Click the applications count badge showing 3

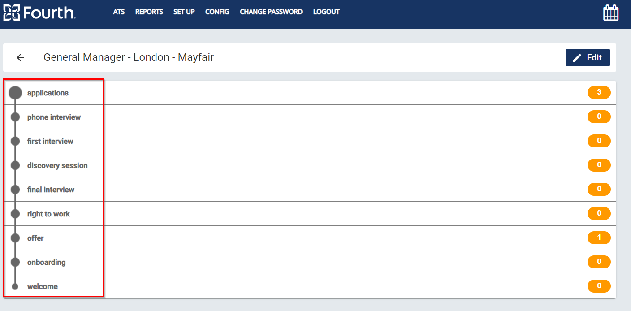599,93
